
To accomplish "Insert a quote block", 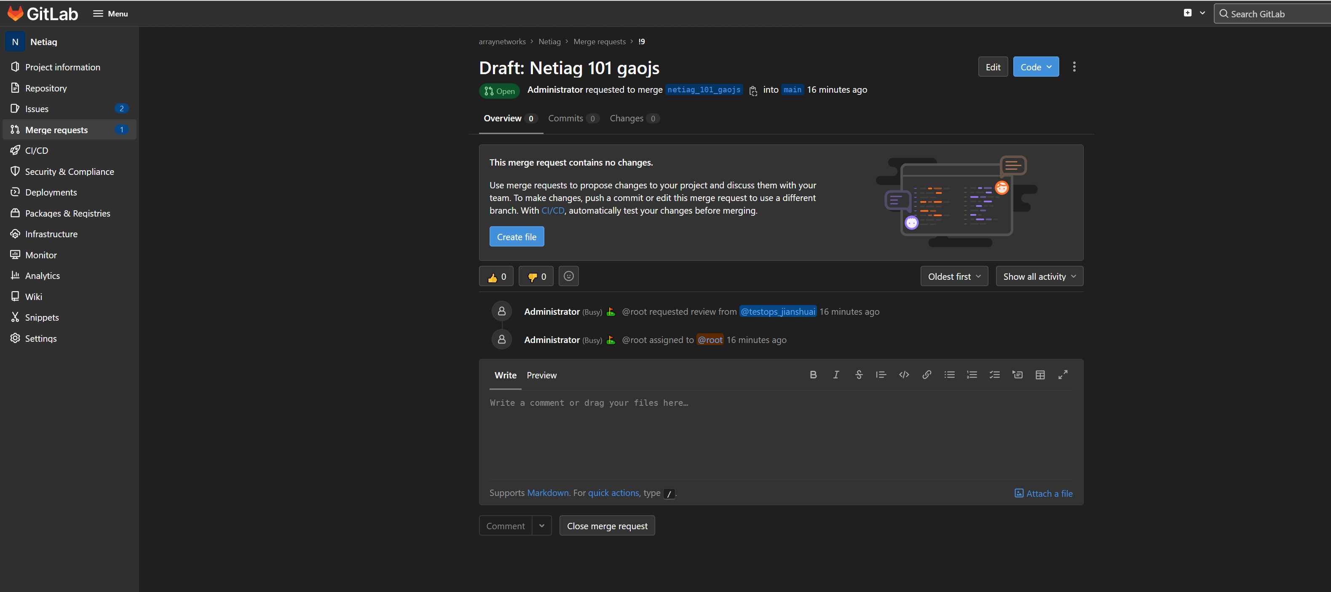I will point(881,375).
